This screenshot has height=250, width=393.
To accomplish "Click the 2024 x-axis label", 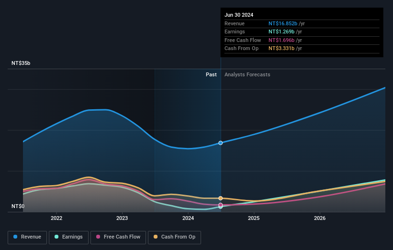I will tap(188, 219).
